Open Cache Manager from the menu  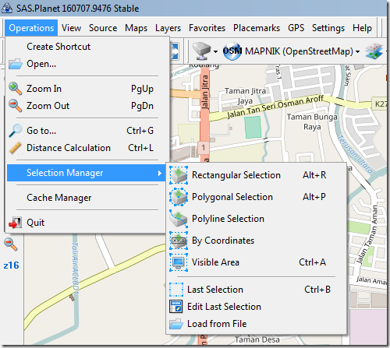tap(87, 198)
